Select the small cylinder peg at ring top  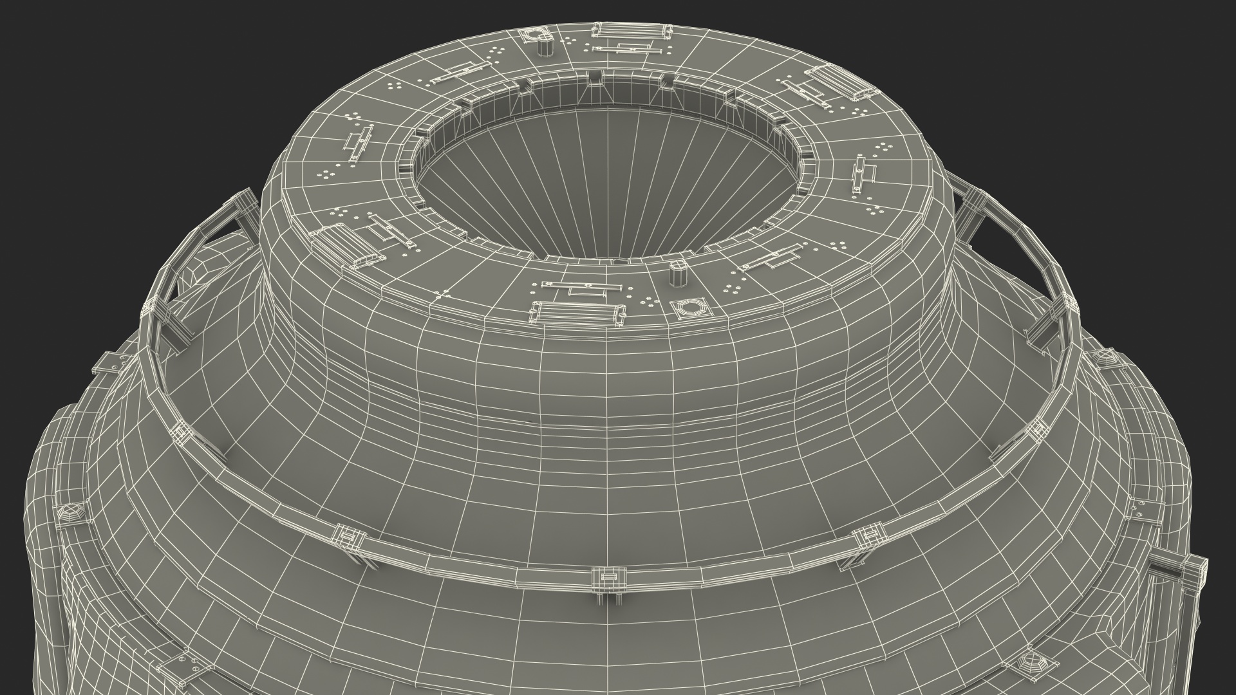pos(545,46)
